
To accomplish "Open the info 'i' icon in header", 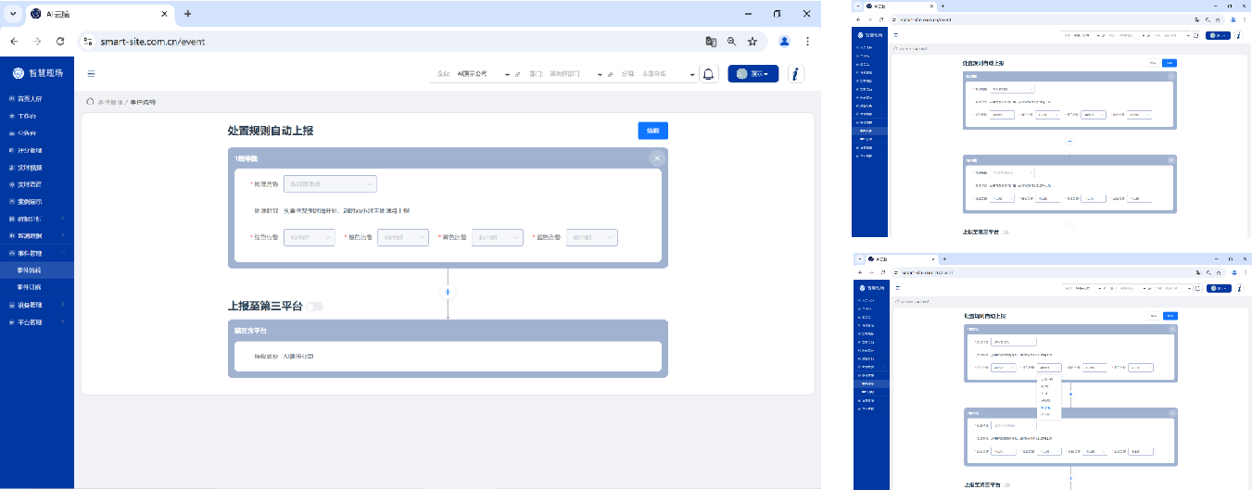I will coord(795,74).
